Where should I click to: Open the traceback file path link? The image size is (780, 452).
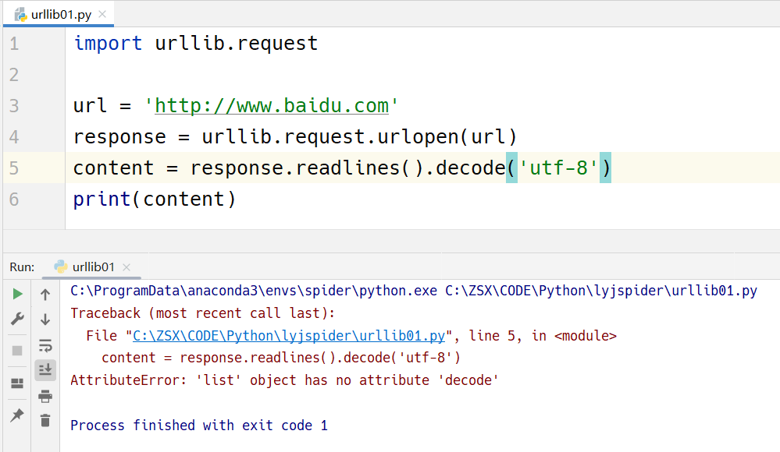click(x=288, y=336)
